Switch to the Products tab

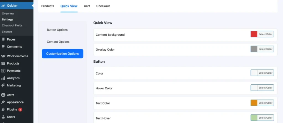click(x=48, y=6)
